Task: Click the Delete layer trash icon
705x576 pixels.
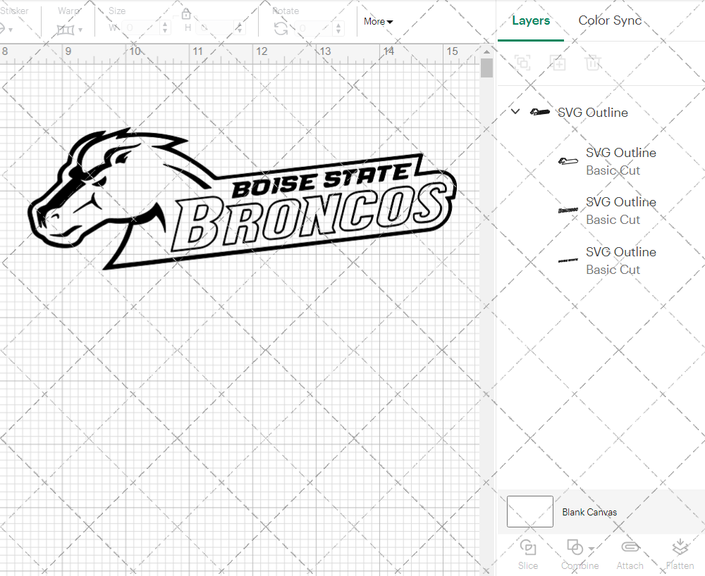Action: (593, 63)
